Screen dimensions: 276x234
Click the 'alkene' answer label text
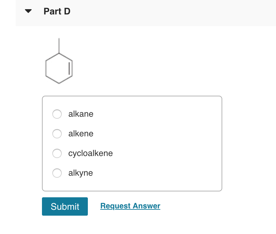click(81, 134)
